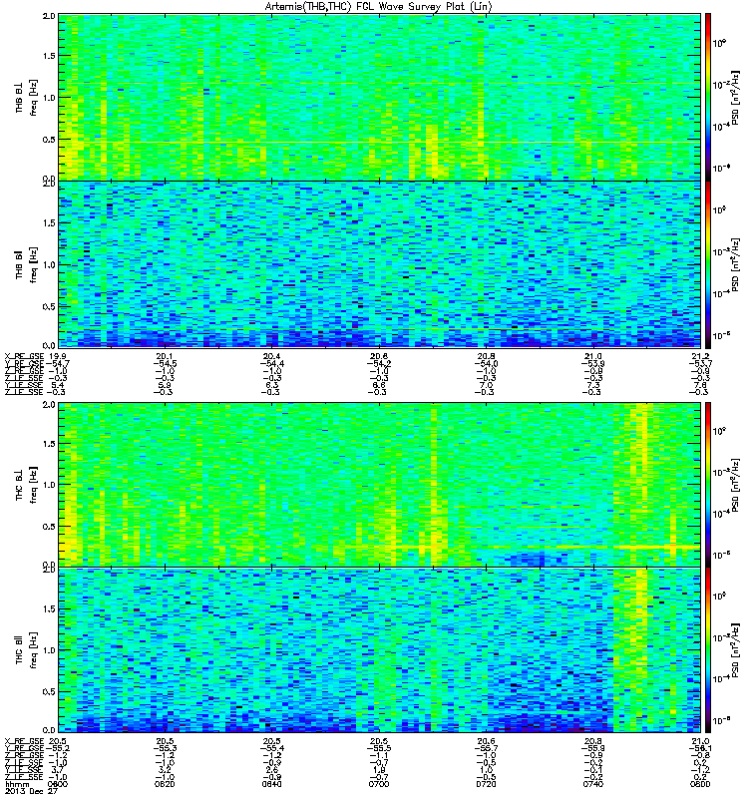Click the 10⁻⁴ tick on THB B∥ colorbar
The height and width of the screenshot is (798, 748).
point(719,293)
